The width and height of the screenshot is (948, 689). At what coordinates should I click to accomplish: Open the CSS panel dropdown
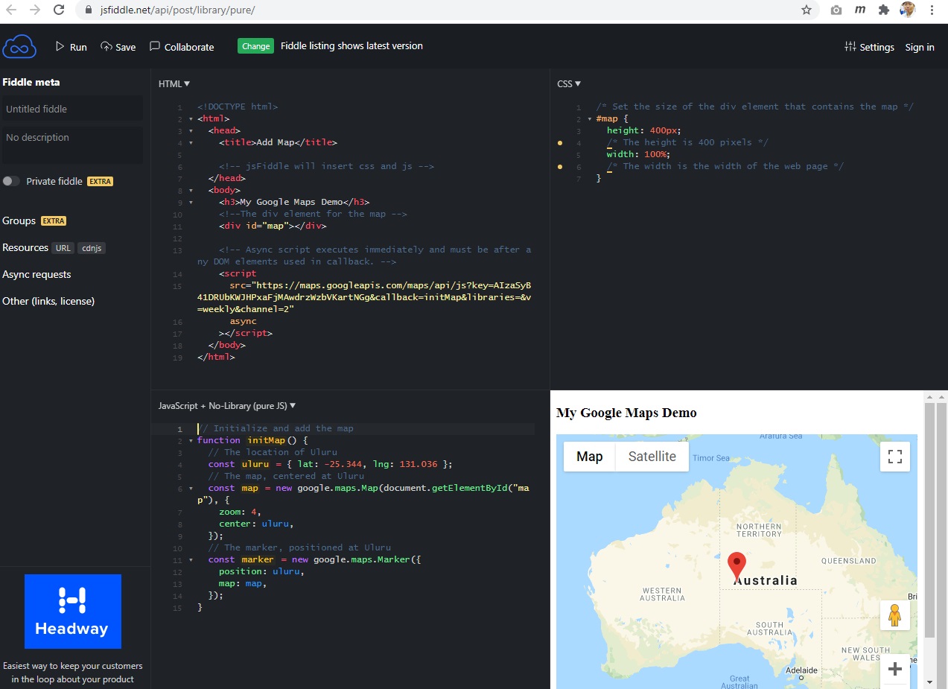coord(569,84)
